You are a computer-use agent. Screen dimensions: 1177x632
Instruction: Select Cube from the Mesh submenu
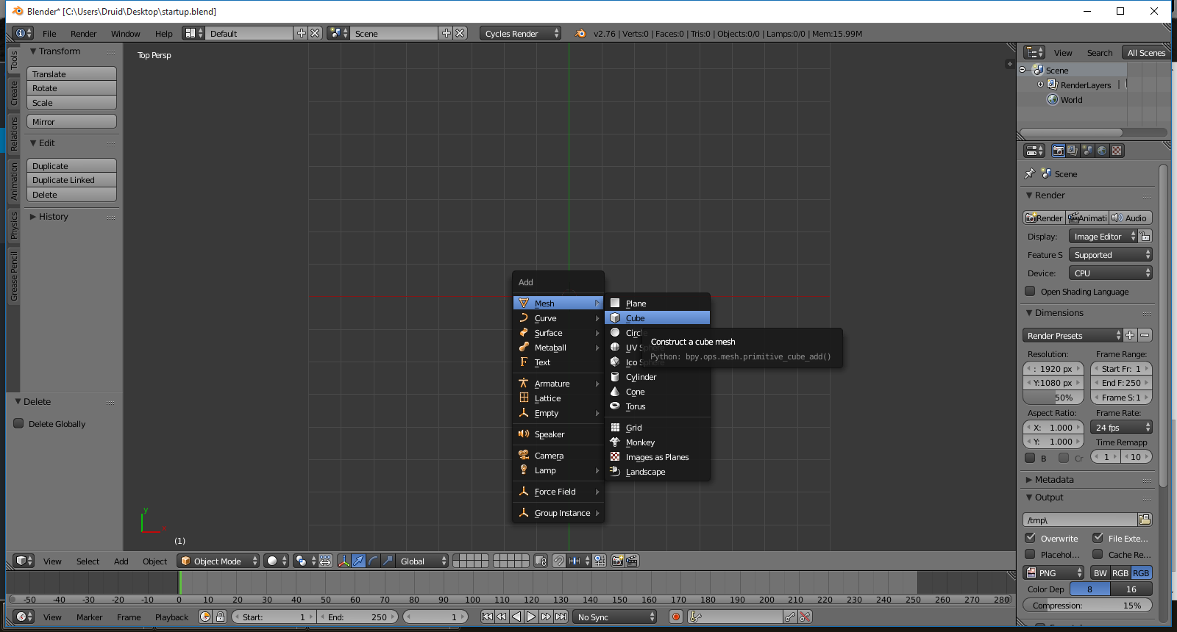click(x=657, y=318)
